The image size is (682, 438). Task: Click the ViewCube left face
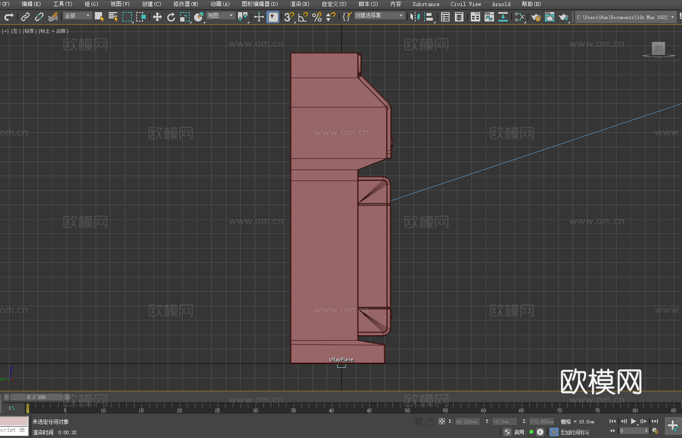[x=658, y=48]
